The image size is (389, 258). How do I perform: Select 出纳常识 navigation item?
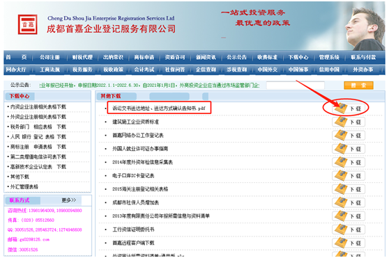click(113, 57)
